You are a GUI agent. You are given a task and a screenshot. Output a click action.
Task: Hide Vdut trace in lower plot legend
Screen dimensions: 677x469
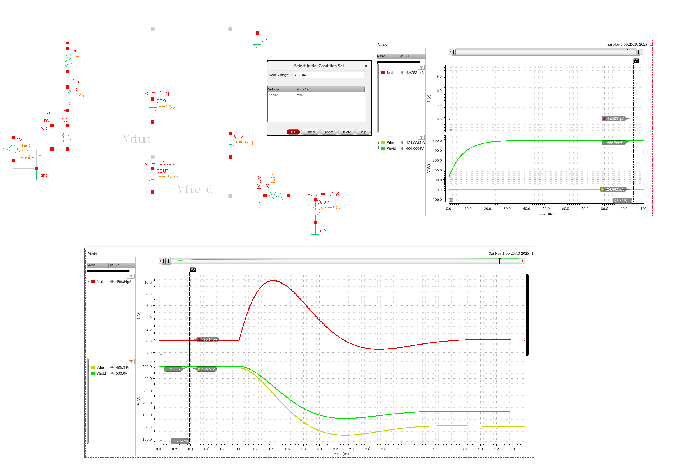point(112,367)
